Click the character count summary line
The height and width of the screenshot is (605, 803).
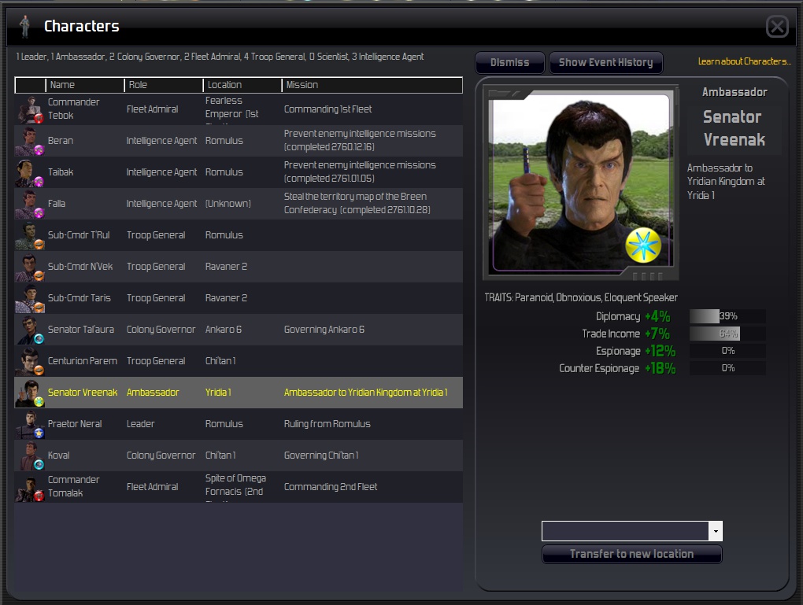[220, 57]
